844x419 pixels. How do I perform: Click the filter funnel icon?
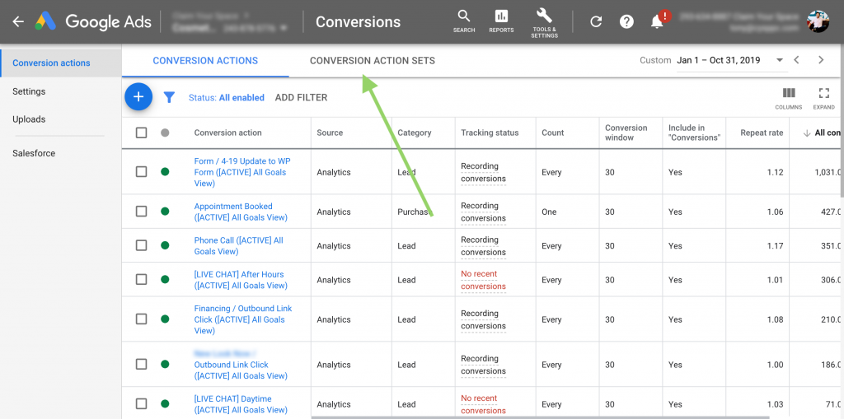click(x=169, y=97)
